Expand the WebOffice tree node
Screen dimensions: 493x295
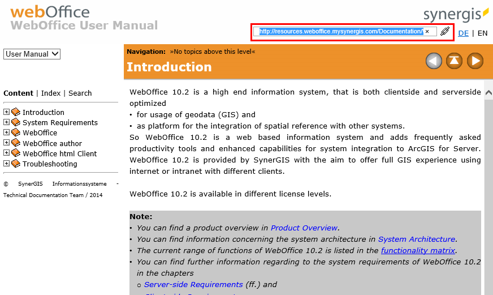pos(6,132)
